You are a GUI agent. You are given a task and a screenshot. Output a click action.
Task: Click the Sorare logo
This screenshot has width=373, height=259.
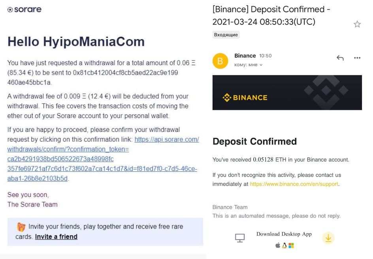24,9
